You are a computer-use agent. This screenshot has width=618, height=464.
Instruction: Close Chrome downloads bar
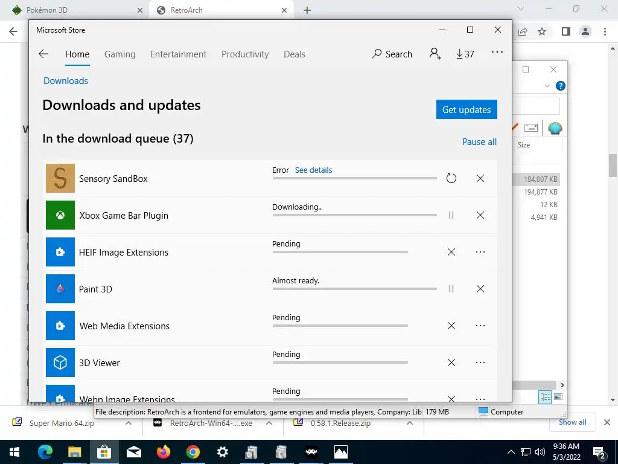point(607,422)
